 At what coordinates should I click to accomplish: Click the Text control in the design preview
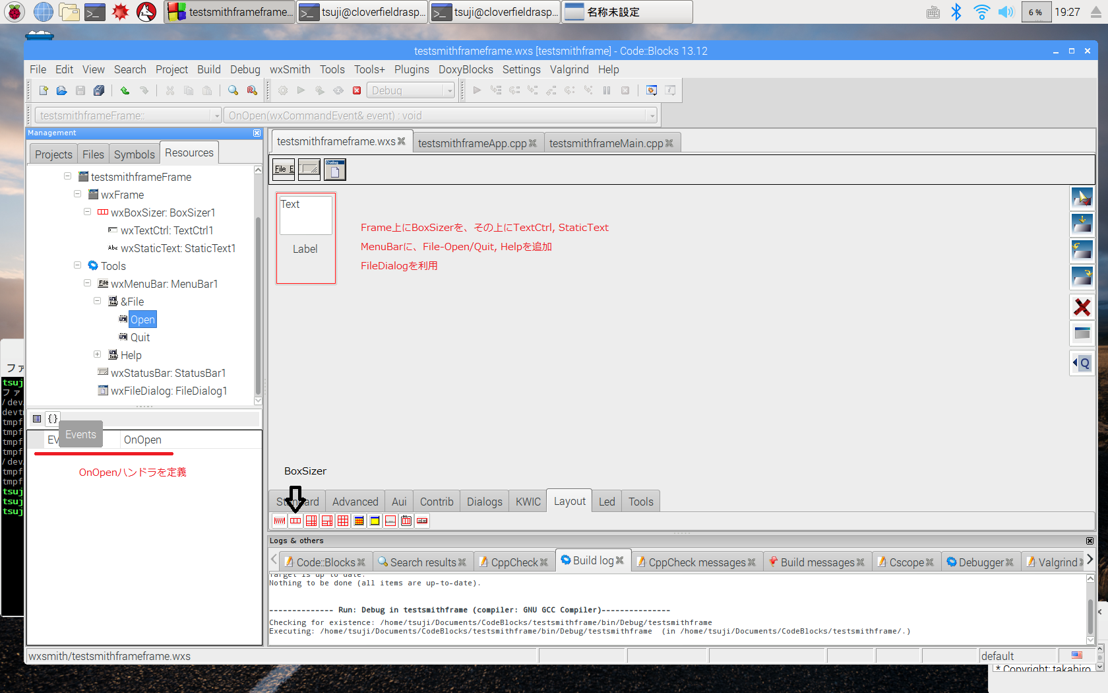coord(306,214)
